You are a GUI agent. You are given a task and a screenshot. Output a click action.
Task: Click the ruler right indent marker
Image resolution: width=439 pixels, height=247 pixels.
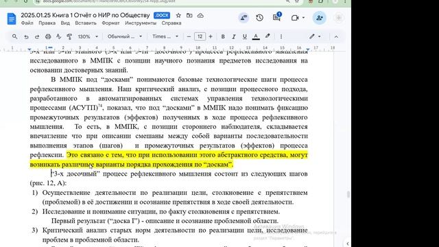point(308,49)
